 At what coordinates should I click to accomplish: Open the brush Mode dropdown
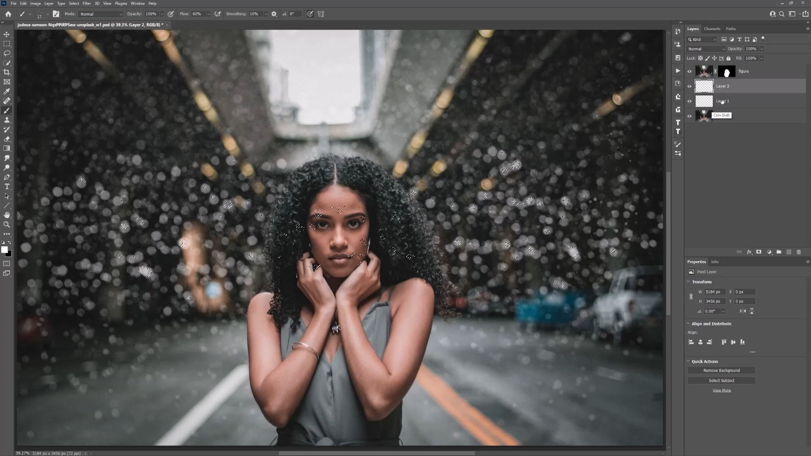click(101, 14)
